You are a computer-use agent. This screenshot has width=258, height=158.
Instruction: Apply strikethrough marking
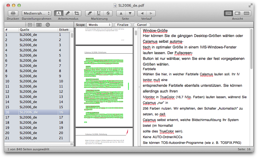click(x=108, y=13)
